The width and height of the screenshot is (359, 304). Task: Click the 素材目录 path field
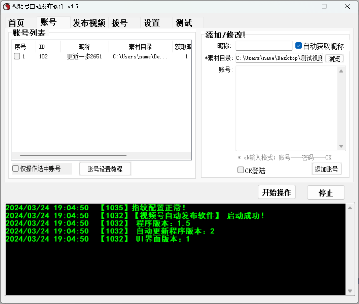point(279,58)
